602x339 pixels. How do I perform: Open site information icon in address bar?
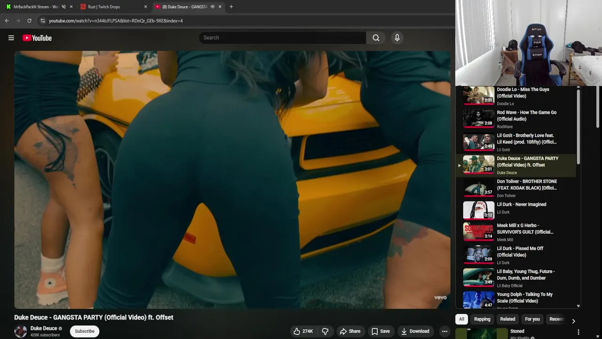pyautogui.click(x=42, y=21)
